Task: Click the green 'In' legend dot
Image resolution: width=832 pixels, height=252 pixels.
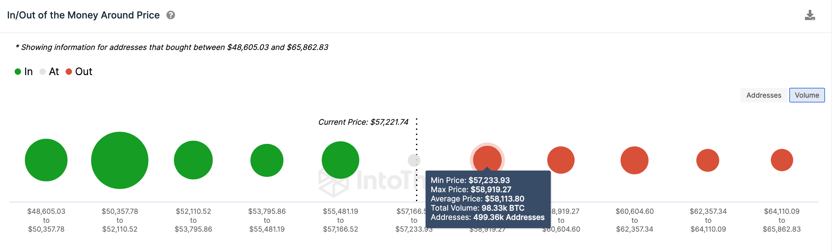Action: pyautogui.click(x=18, y=72)
